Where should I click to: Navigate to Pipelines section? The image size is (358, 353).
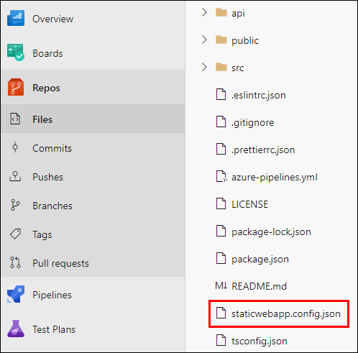(x=52, y=295)
